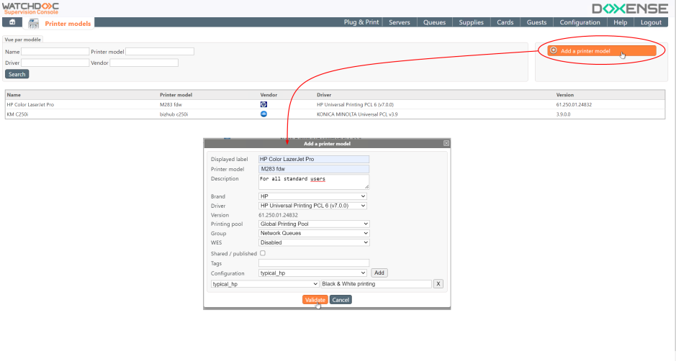Open the Brand dropdown
The width and height of the screenshot is (676, 361).
point(312,196)
